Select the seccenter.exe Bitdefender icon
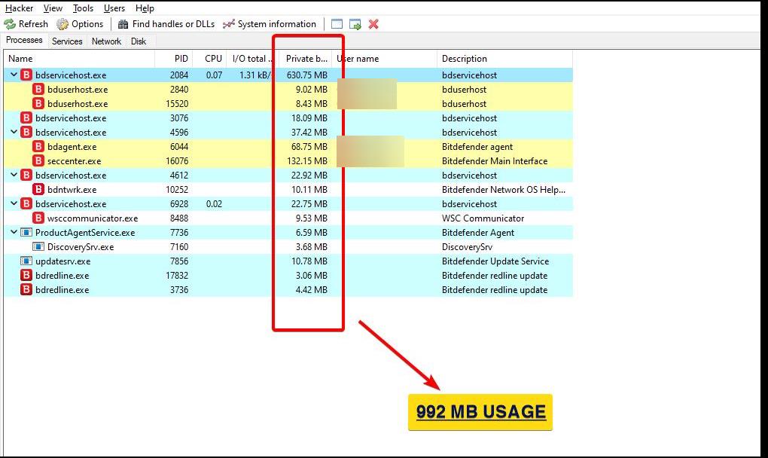768x458 pixels. [38, 160]
